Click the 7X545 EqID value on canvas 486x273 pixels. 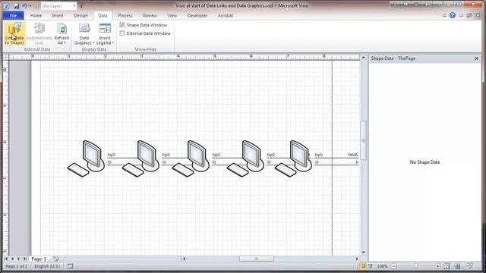(x=352, y=155)
